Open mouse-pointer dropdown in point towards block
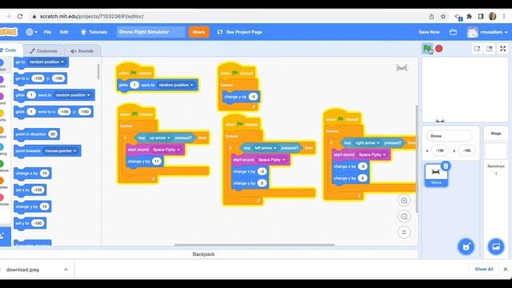The height and width of the screenshot is (288, 512). pos(61,151)
